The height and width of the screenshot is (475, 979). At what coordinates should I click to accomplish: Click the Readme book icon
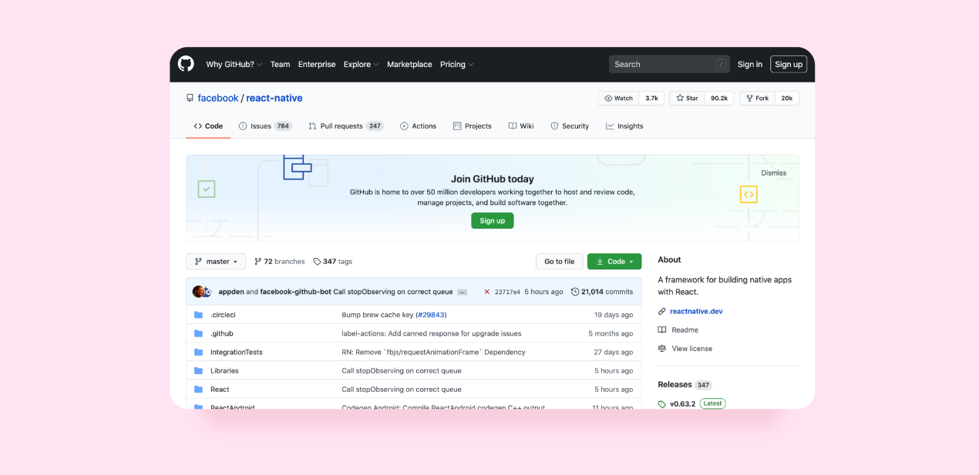pyautogui.click(x=661, y=329)
